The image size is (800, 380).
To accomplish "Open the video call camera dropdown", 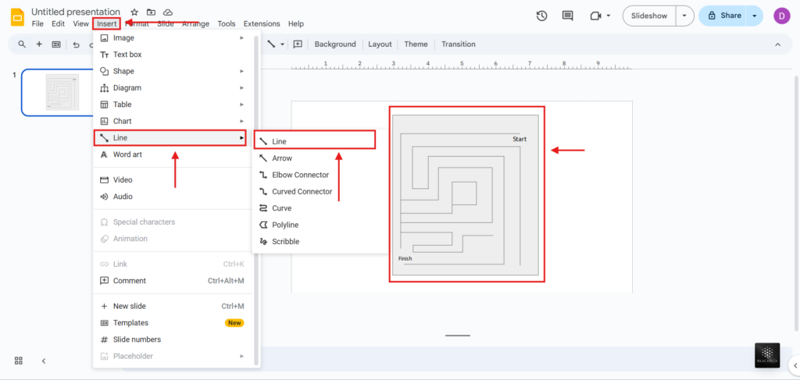I will point(599,16).
